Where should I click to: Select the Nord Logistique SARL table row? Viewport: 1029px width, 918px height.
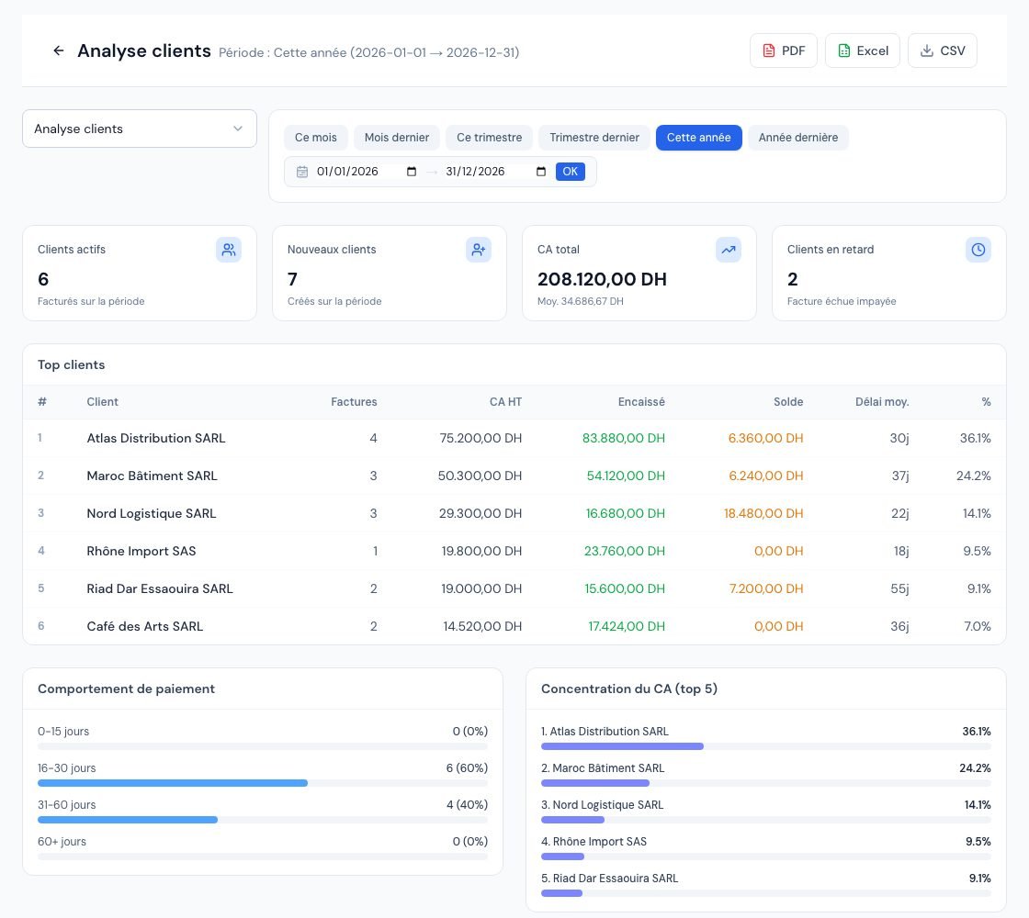pos(514,513)
